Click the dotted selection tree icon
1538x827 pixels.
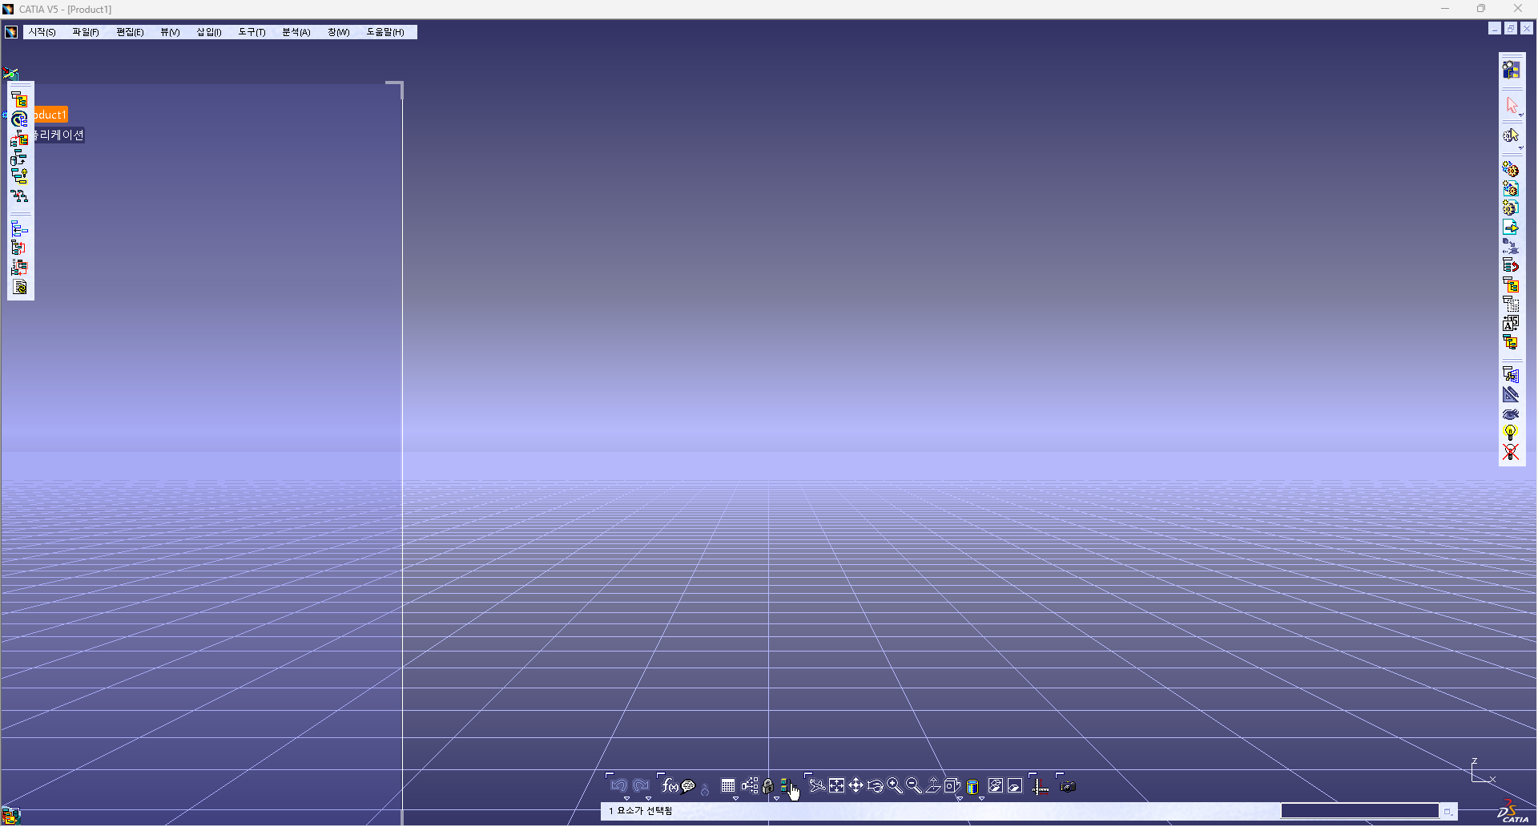(x=1511, y=305)
